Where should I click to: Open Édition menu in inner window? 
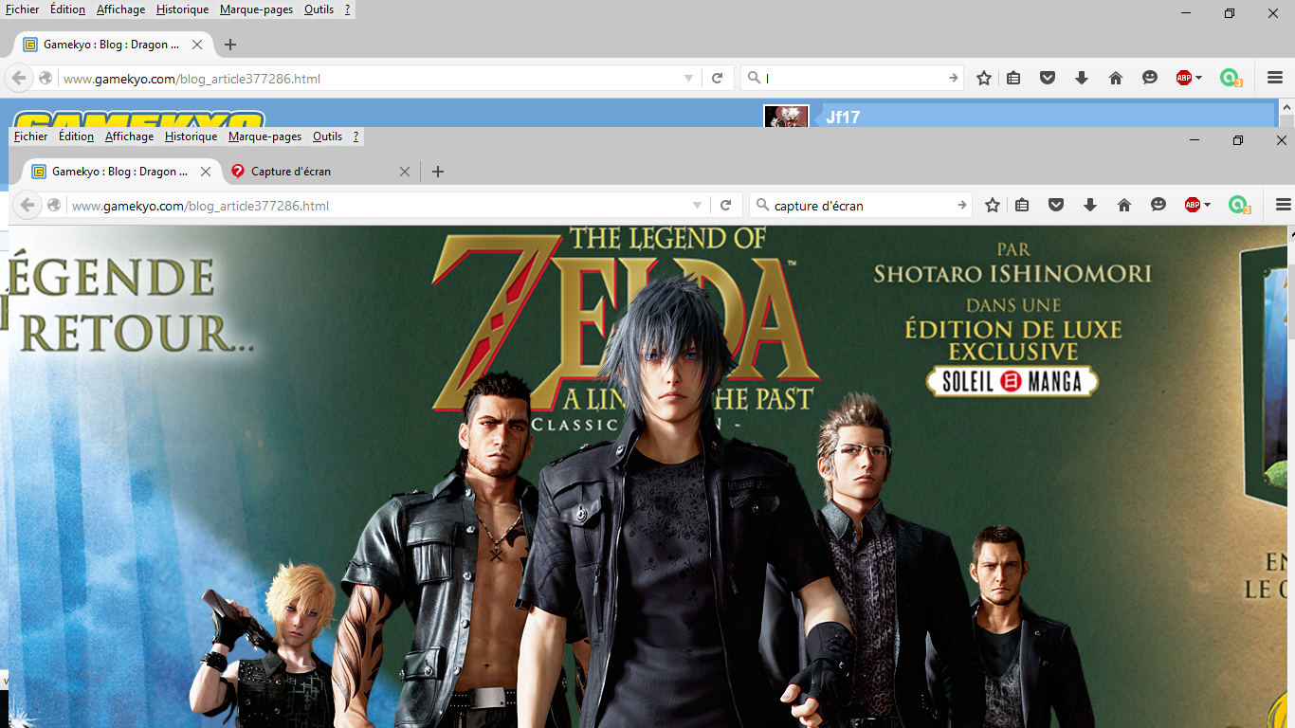click(x=76, y=136)
